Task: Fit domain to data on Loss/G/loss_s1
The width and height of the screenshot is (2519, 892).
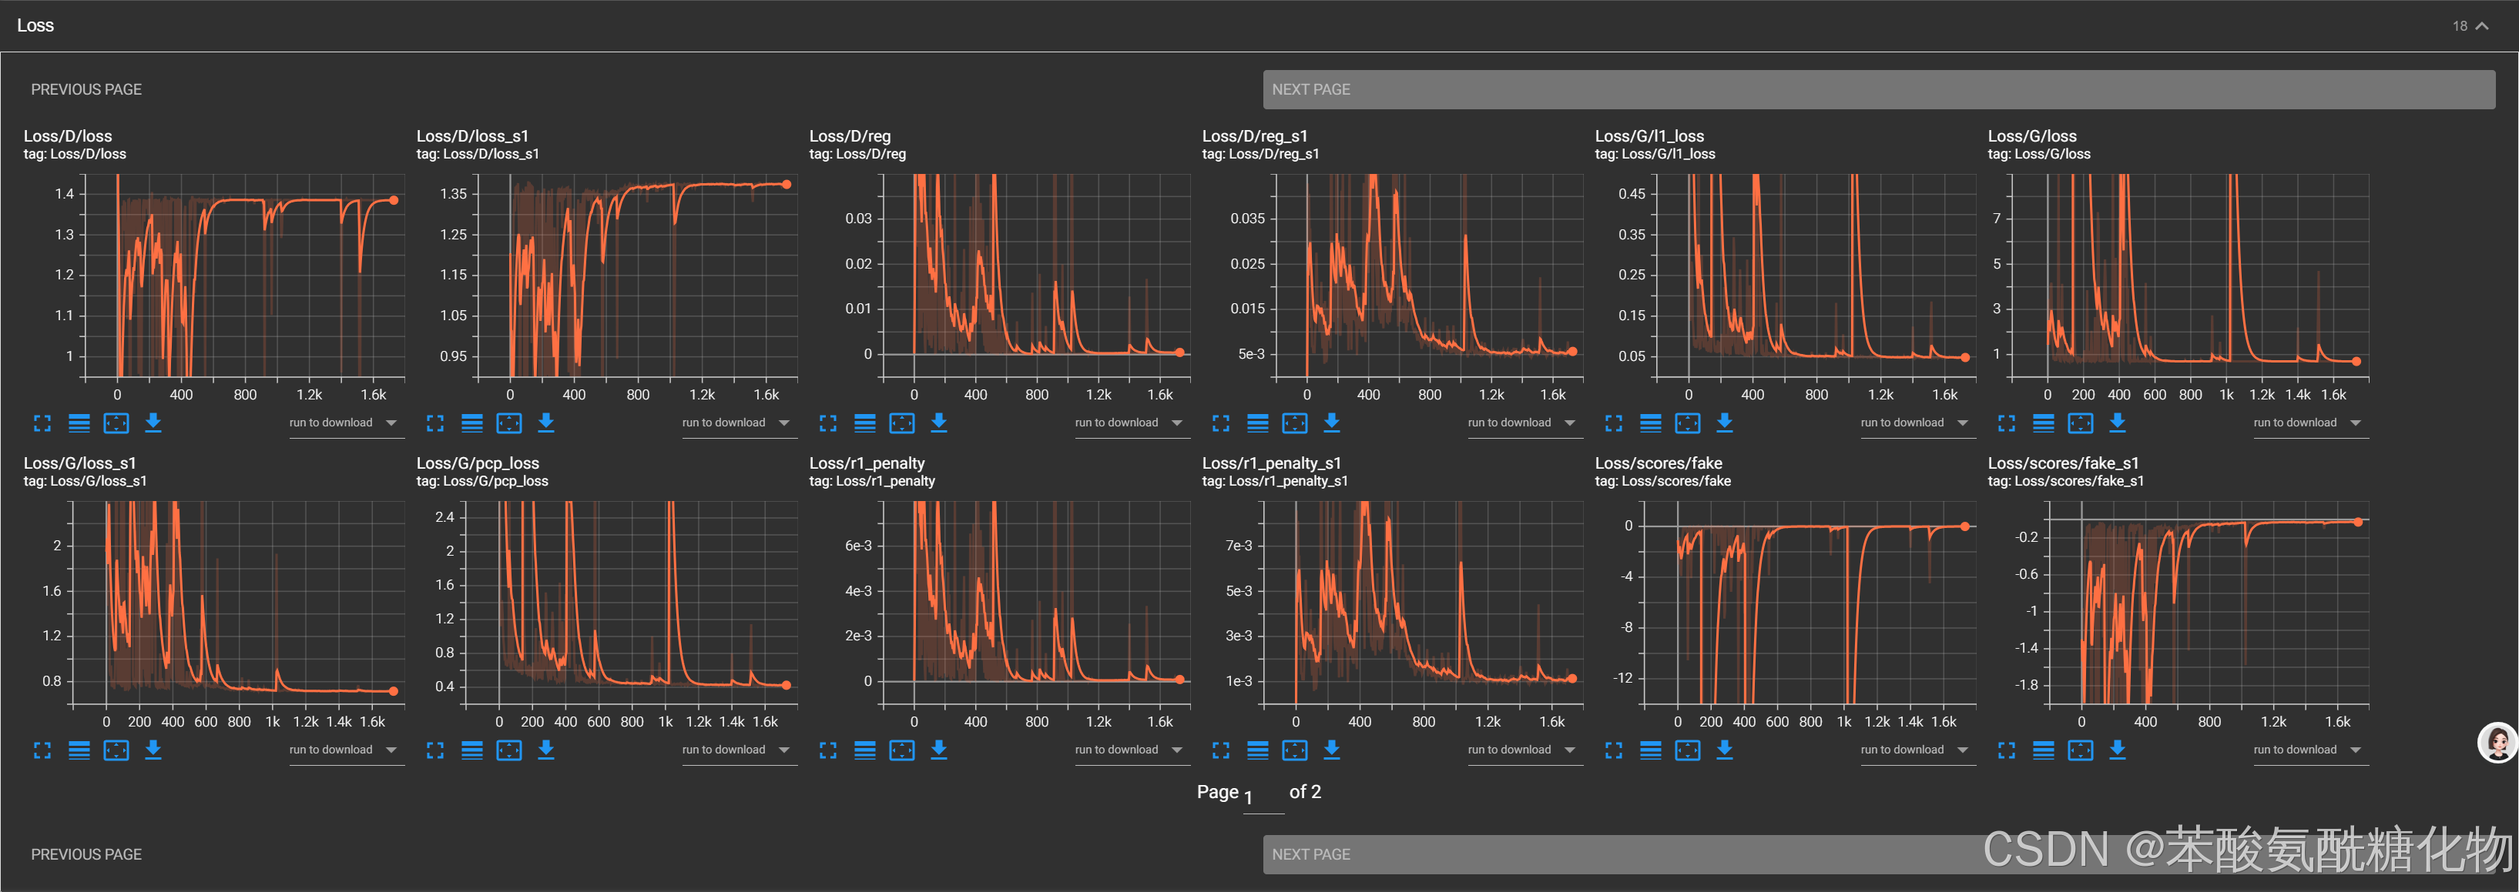Action: click(116, 750)
